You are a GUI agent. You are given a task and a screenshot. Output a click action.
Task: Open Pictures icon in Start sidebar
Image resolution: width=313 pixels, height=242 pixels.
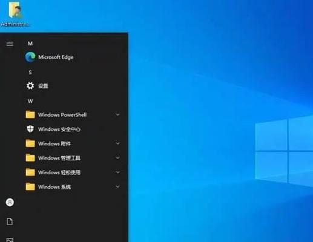(x=10, y=240)
